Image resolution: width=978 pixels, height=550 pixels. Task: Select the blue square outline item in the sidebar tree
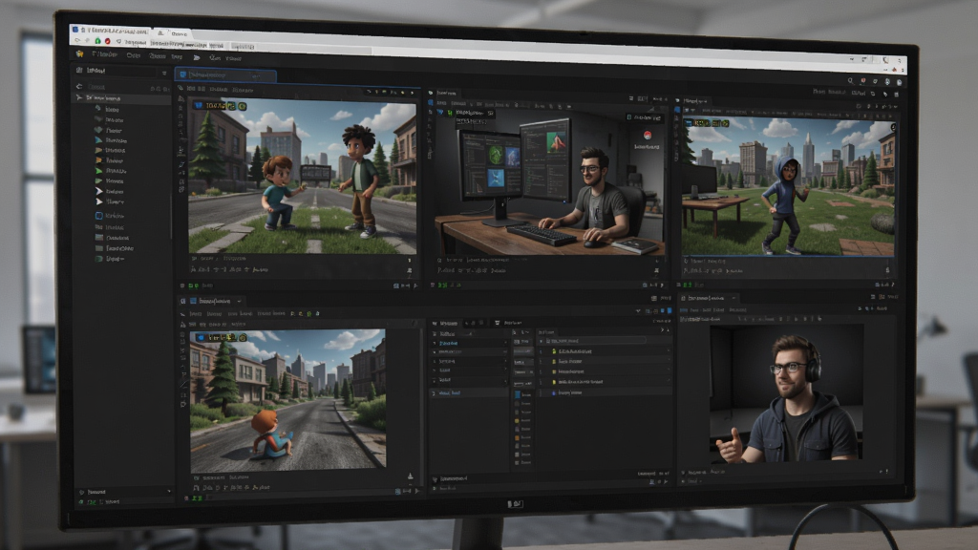pyautogui.click(x=98, y=216)
